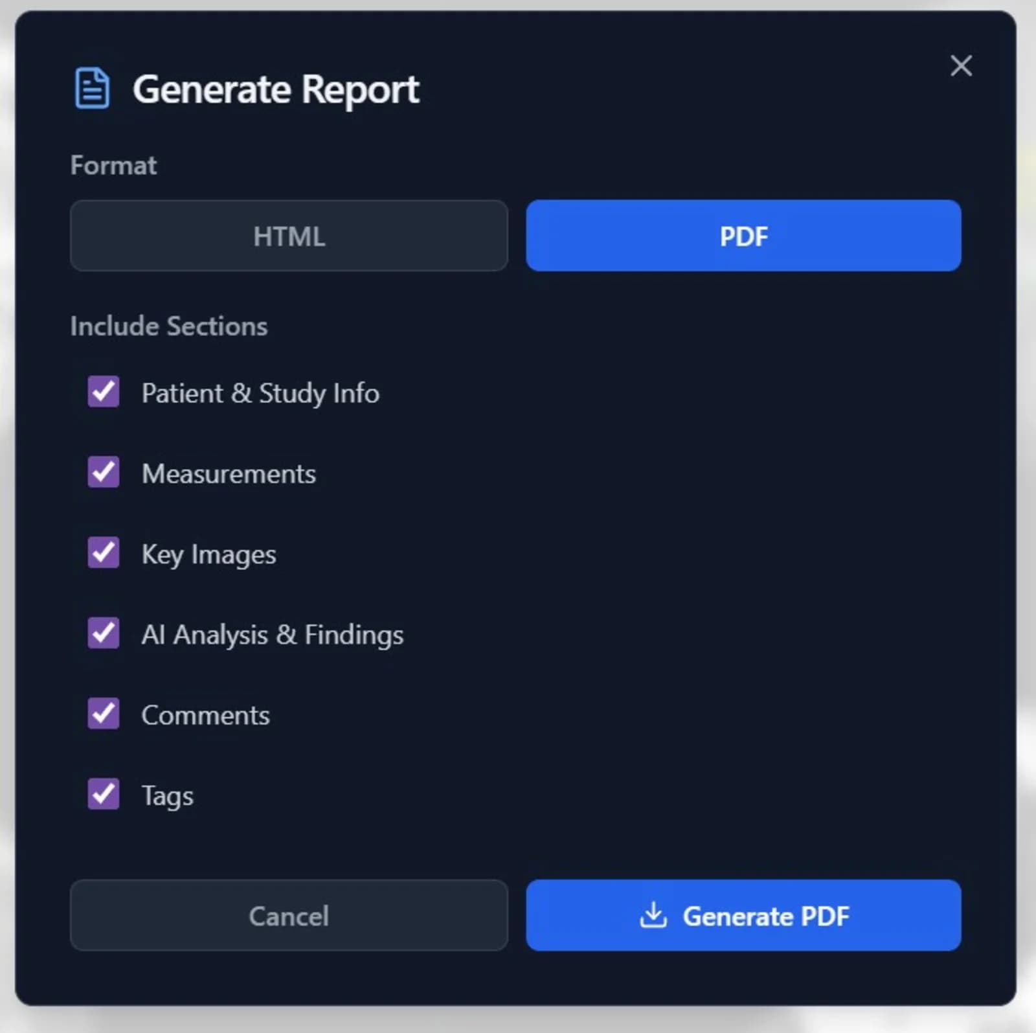The height and width of the screenshot is (1033, 1036).
Task: Uncheck Key Images from report sections
Action: tap(103, 554)
